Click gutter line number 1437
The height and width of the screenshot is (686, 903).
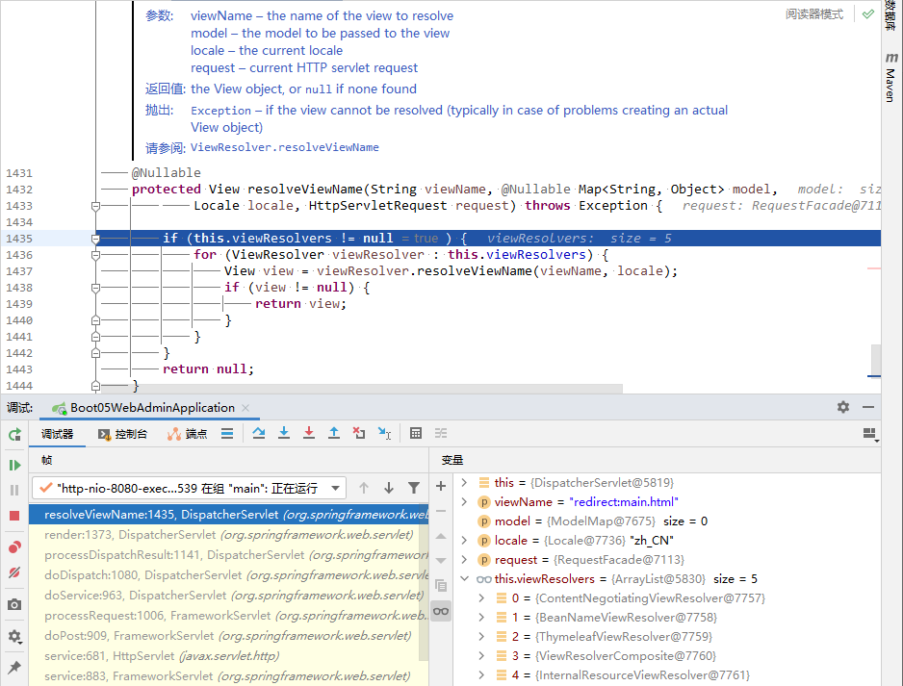(19, 271)
